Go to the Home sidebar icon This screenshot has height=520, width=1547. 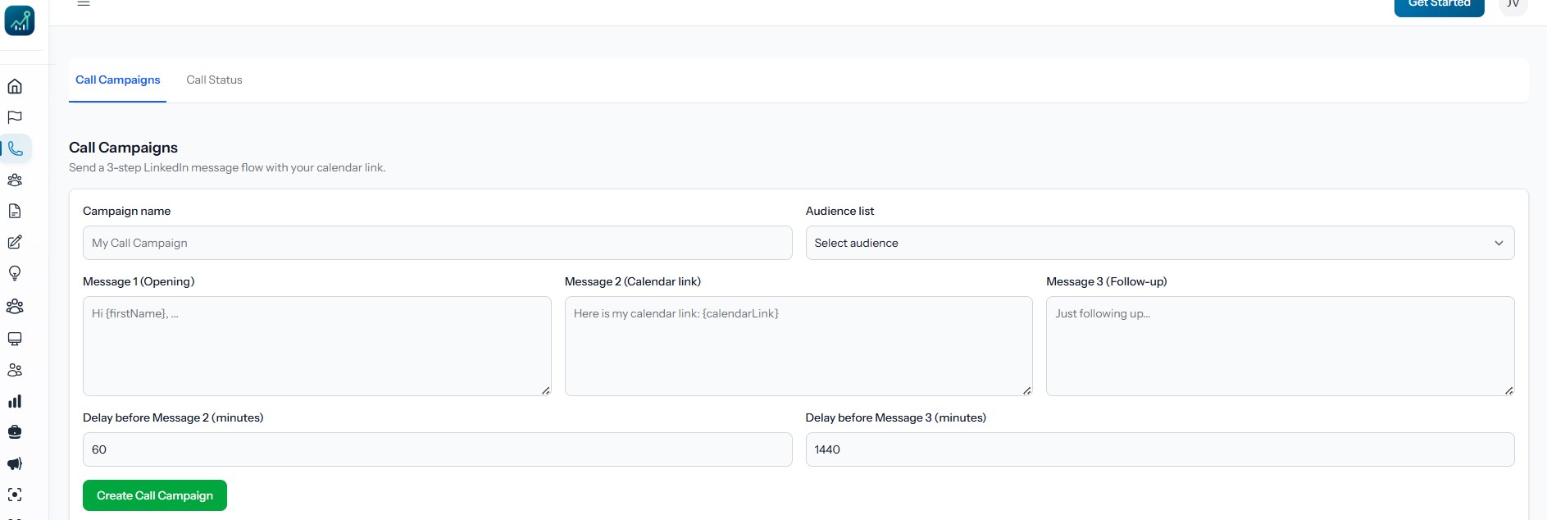(x=15, y=86)
